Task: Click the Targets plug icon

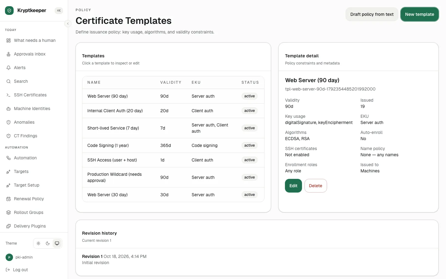Action: [9, 172]
